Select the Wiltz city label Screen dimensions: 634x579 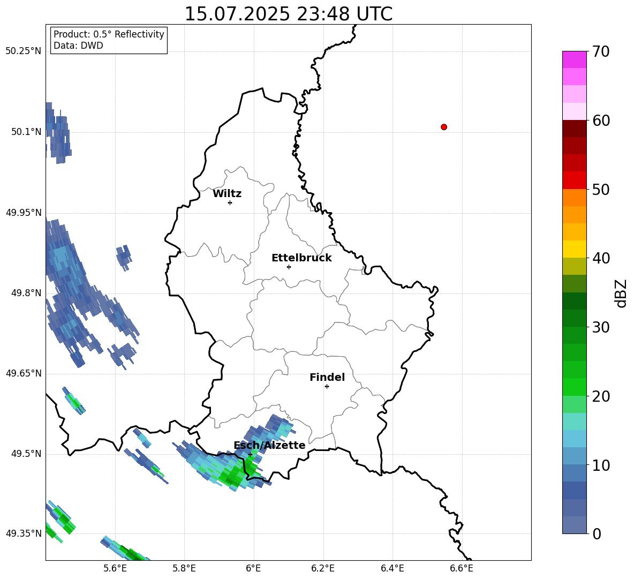click(x=227, y=194)
